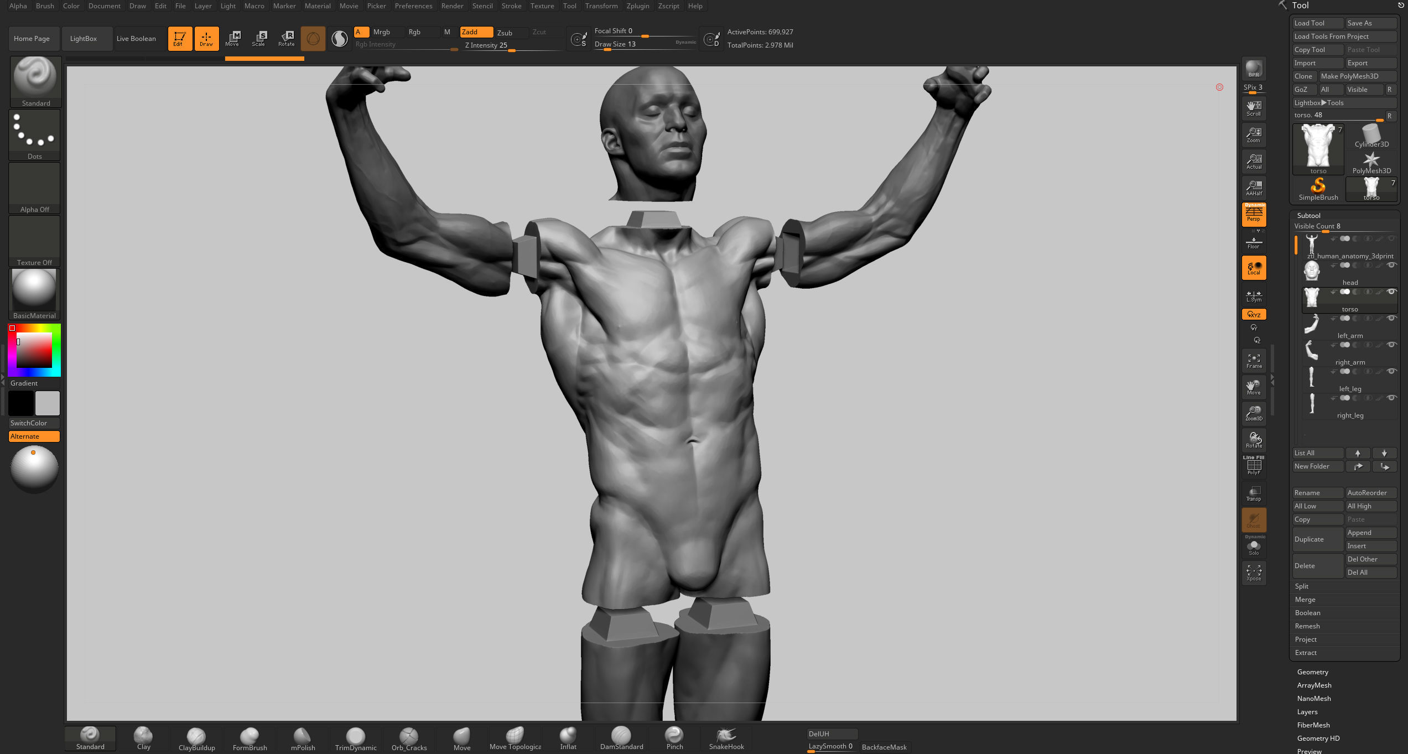Open the Transform menu

[x=601, y=6]
